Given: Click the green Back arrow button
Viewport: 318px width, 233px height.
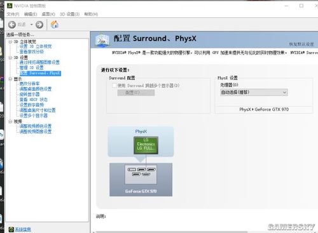Looking at the screenshot, I should click(12, 25).
